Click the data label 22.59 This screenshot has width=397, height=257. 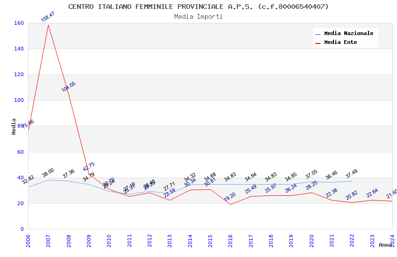pyautogui.click(x=170, y=193)
